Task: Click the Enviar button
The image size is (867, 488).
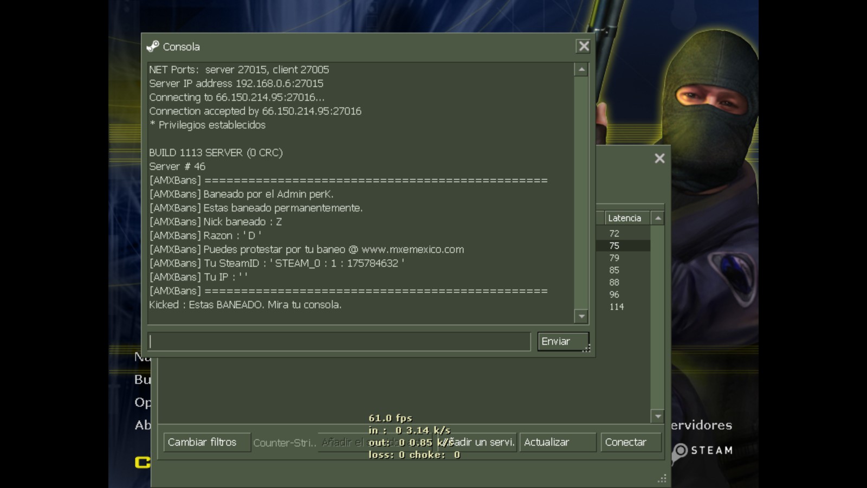Action: point(563,342)
